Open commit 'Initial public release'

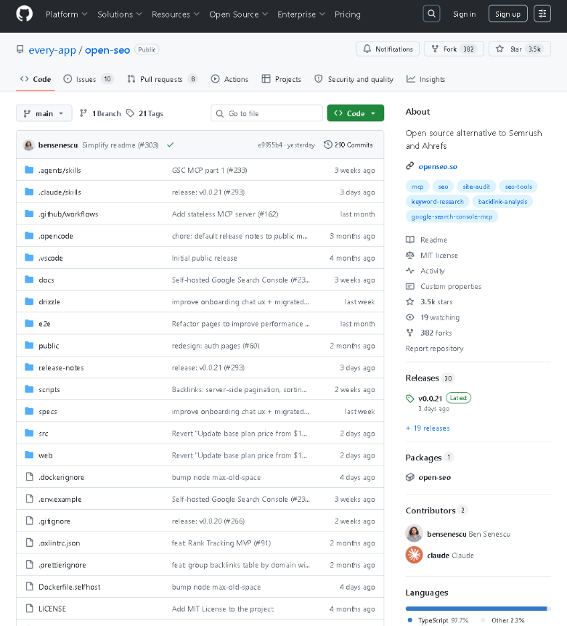tap(204, 259)
